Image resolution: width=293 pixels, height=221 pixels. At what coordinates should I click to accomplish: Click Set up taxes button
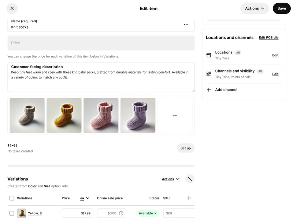coord(185,148)
